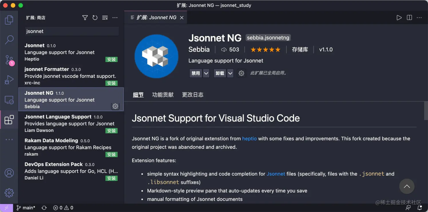Click the scroll-to-top arrow button
This screenshot has height=212, width=428.
click(x=407, y=186)
